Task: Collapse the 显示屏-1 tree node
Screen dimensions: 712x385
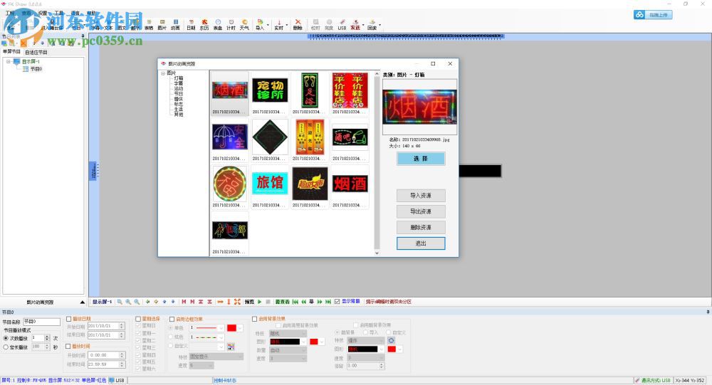Action: click(x=8, y=61)
